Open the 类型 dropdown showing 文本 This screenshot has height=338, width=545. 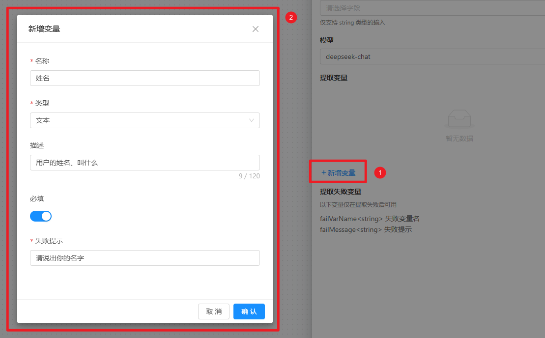coord(144,120)
